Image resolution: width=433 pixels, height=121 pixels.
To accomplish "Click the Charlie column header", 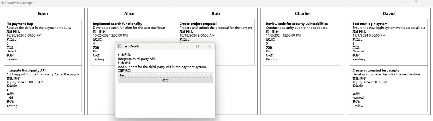I will tap(302, 13).
